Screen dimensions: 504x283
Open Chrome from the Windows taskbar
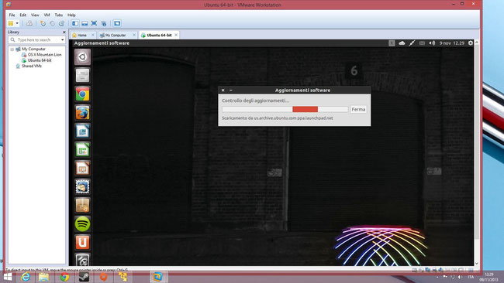point(64,277)
